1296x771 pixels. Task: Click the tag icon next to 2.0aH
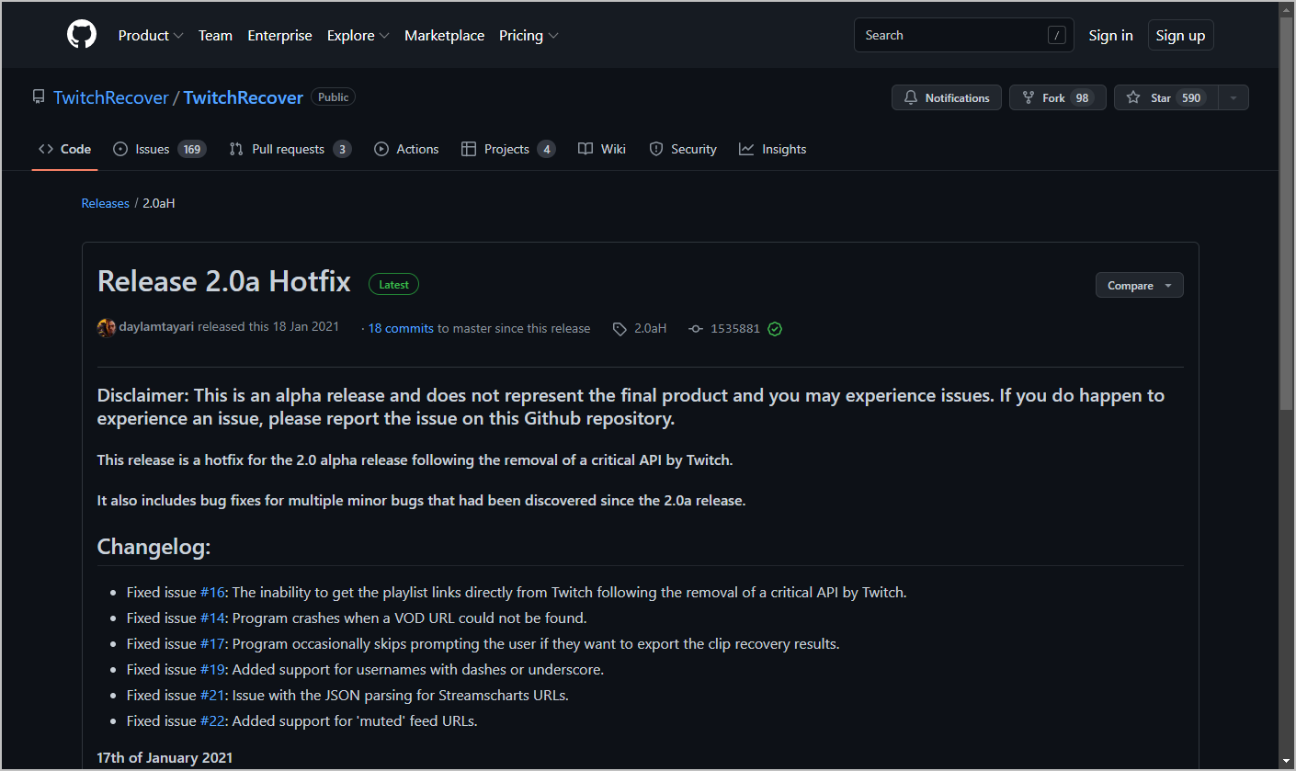tap(620, 329)
